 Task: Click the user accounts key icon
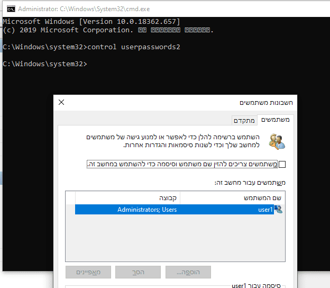tap(277, 141)
